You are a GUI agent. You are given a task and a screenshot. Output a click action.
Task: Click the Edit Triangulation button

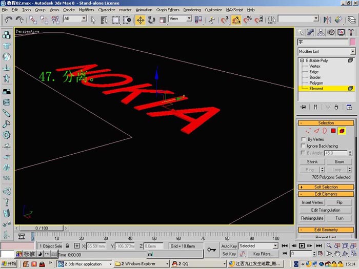(326, 210)
